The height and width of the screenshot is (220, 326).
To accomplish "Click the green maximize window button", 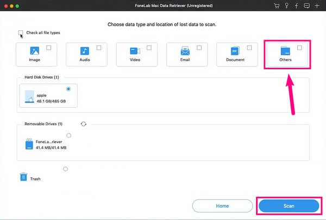I will [17, 6].
